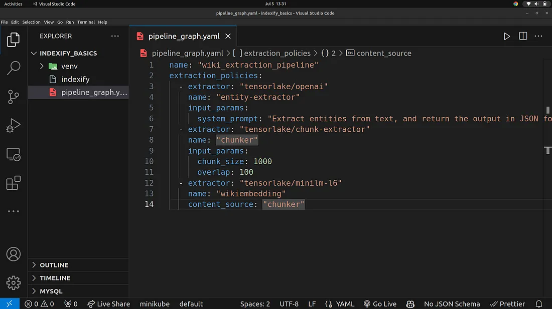Open the Selection menu
Screen dimensions: 552x309
click(31, 22)
